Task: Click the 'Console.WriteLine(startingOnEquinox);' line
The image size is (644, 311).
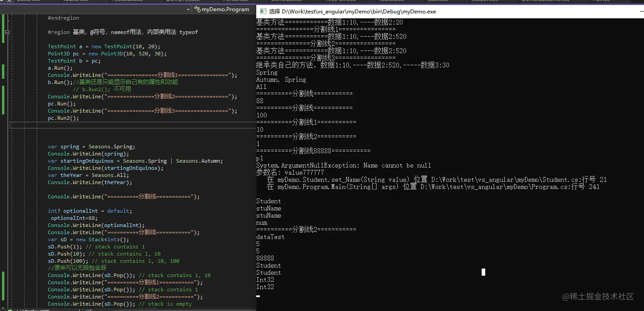Action: coord(106,168)
